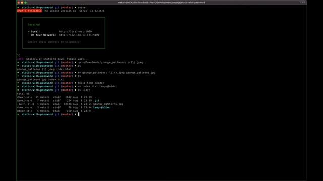
Task: Click the bold 'Local' label
Action: coord(35,31)
